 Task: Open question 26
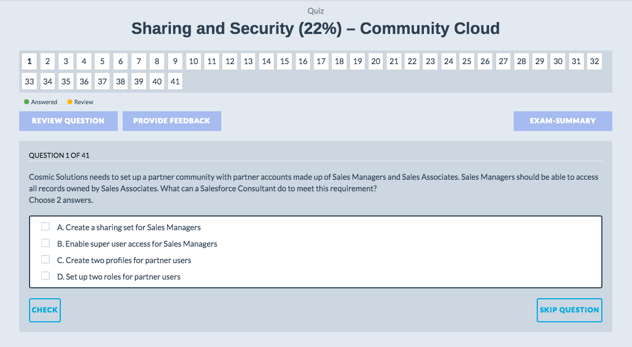[485, 61]
